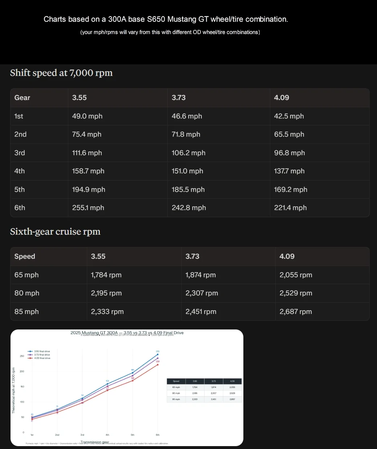Click the 169.2 mph cell for 5th gear

pos(291,190)
